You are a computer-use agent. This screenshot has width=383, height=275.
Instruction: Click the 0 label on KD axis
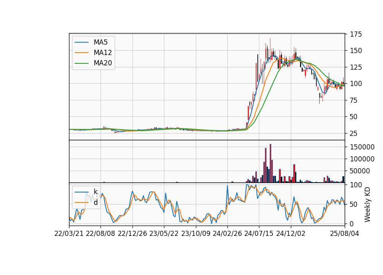pyautogui.click(x=352, y=224)
